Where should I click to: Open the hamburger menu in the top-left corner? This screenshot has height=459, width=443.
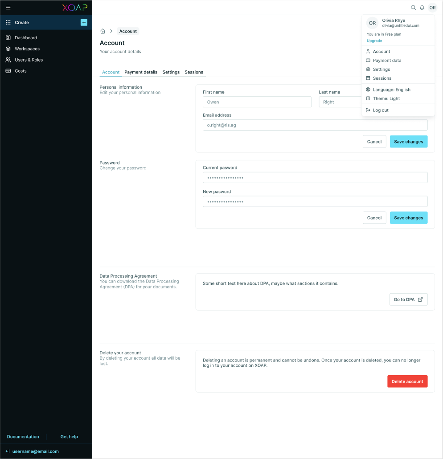pyautogui.click(x=8, y=8)
